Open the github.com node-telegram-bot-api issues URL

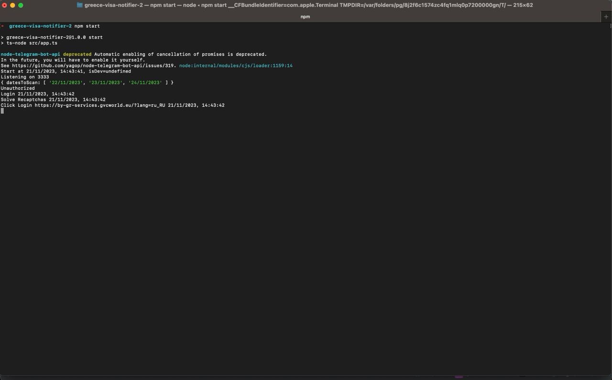pyautogui.click(x=93, y=65)
